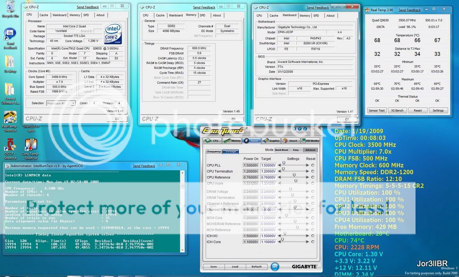Screen dimensions: 459x277
Task: Switch to the Frequency sub-tab in EasyTune6
Action: click(x=214, y=151)
